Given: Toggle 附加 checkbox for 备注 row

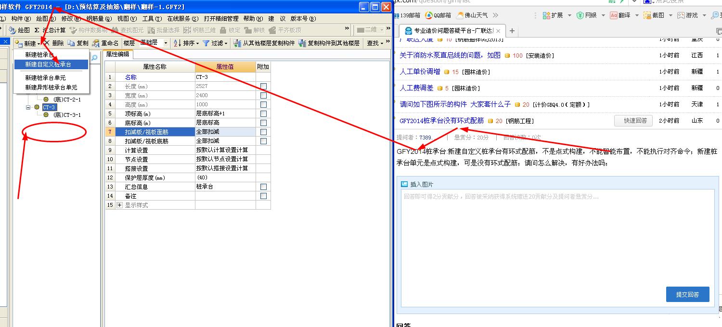Looking at the screenshot, I should pos(263,196).
